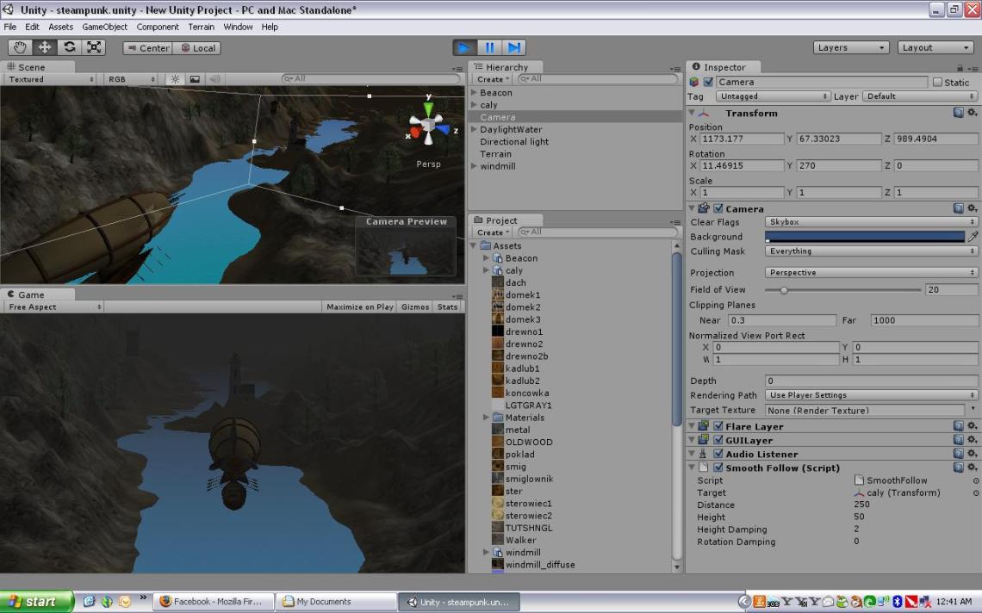Click Maximize on Play button
Image resolution: width=982 pixels, height=613 pixels.
pyautogui.click(x=360, y=307)
